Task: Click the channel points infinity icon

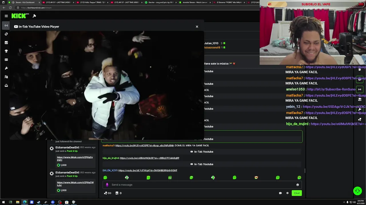Action: point(108,193)
